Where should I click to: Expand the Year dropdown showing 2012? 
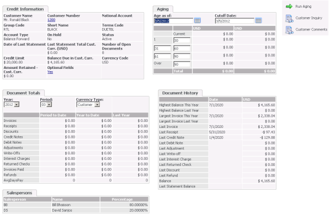17,104
